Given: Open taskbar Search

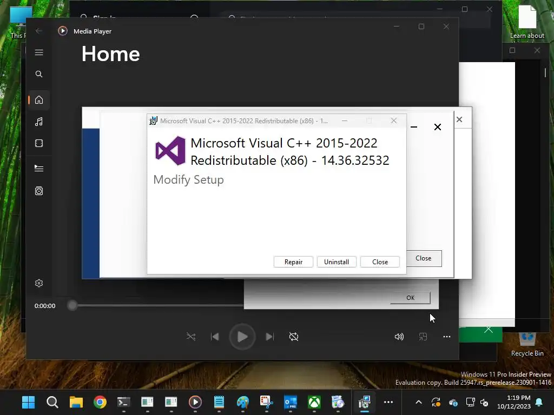Looking at the screenshot, I should click(52, 402).
